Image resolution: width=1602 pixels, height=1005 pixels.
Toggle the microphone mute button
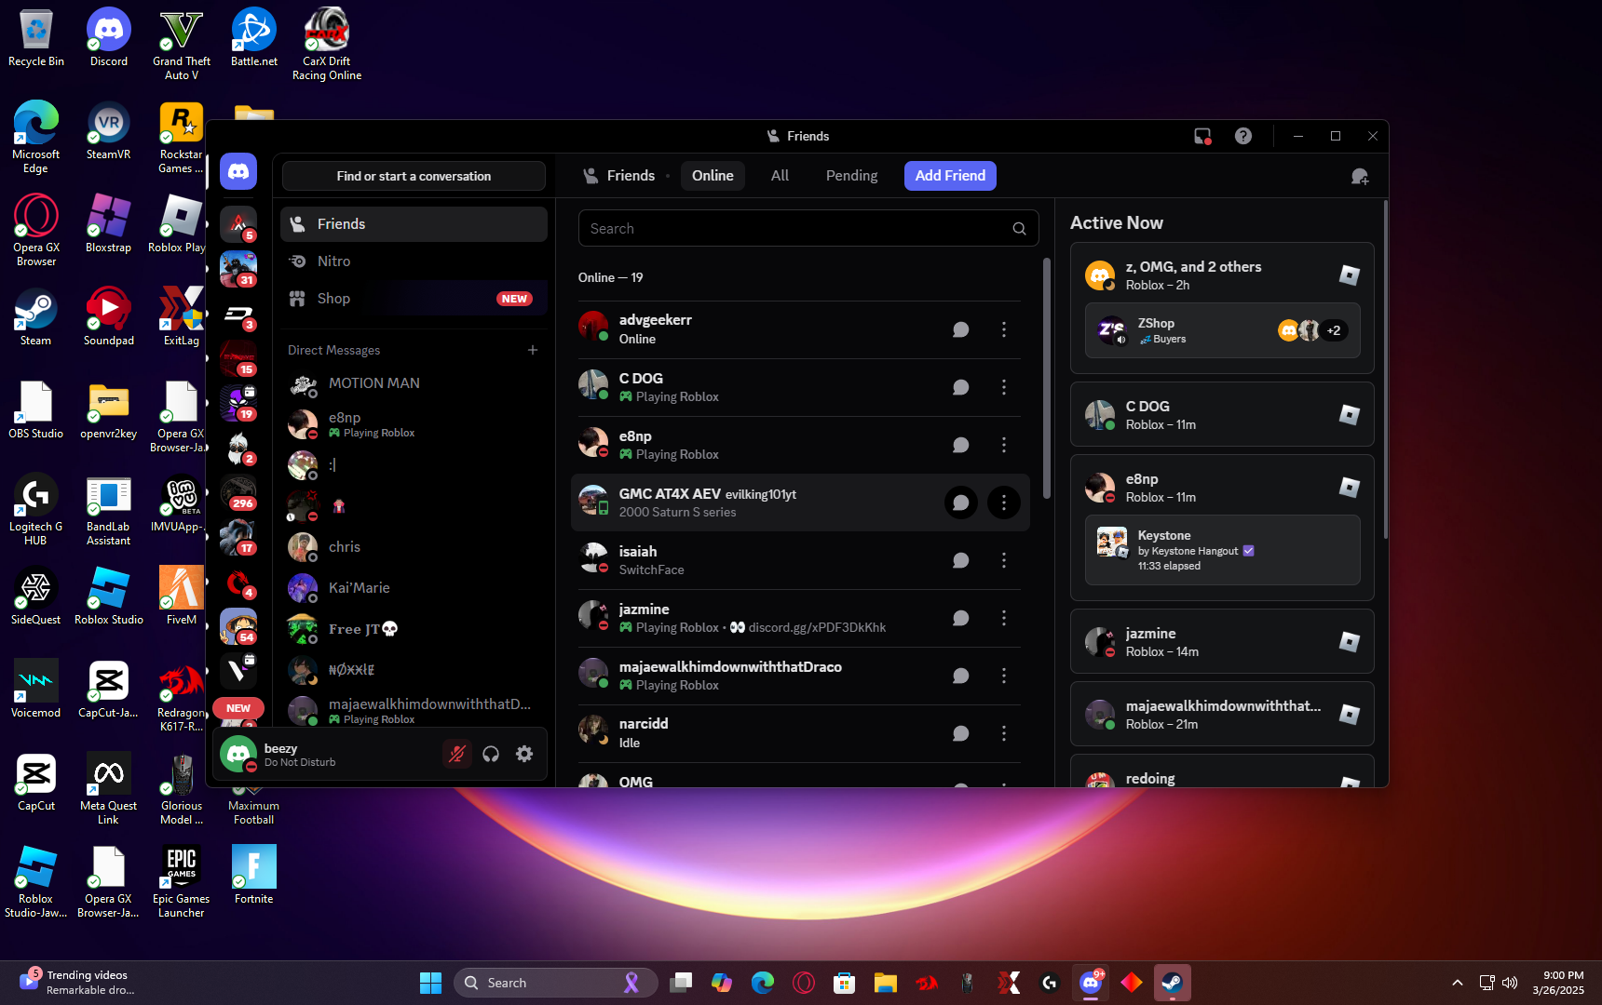(x=457, y=754)
